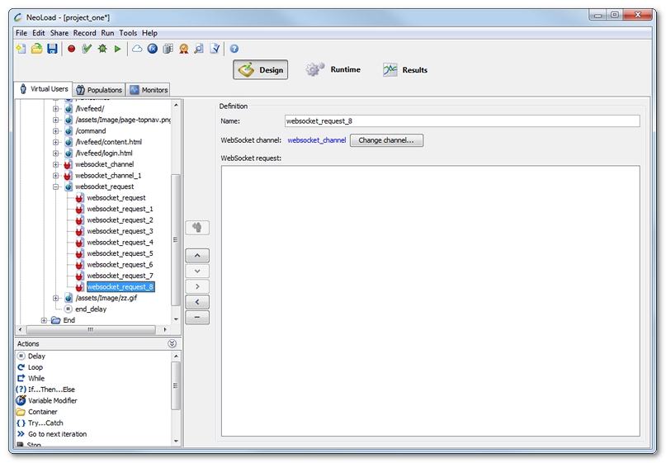Click the websocket_channel blue link
666x463 pixels.
(316, 141)
